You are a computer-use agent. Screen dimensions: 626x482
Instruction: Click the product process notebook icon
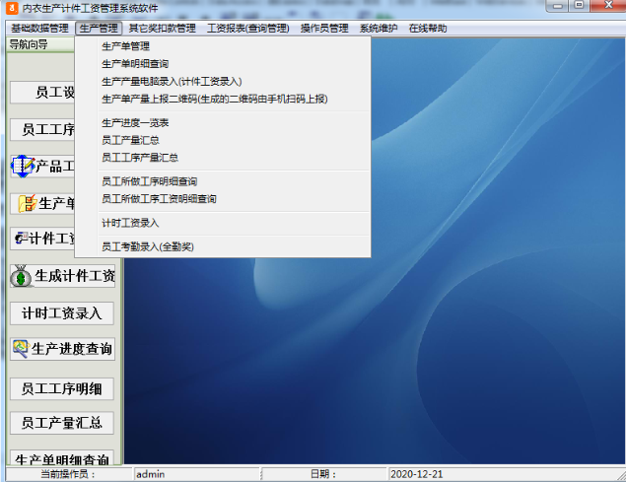tap(23, 166)
